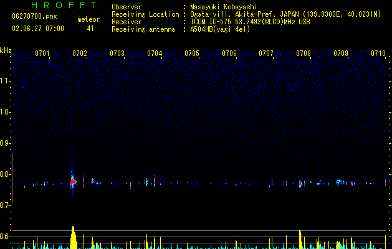This screenshot has width=392, height=249.
Task: Click the tallest yellow power peak before 0702
Action: click(74, 237)
